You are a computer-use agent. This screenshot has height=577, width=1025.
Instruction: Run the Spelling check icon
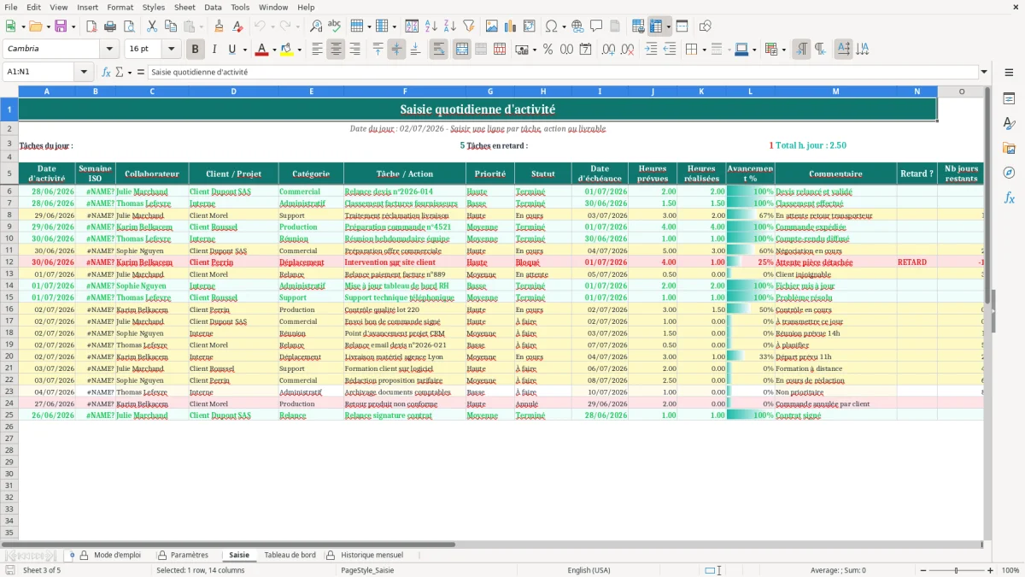335,26
